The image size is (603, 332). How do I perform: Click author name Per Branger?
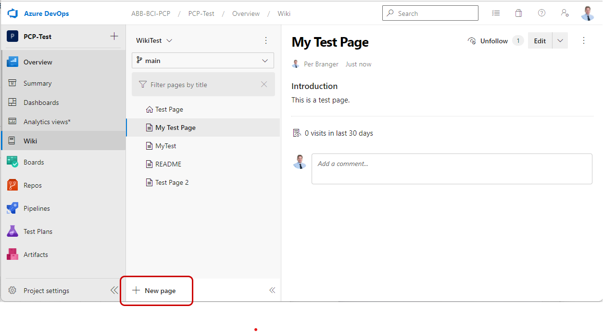coord(321,64)
